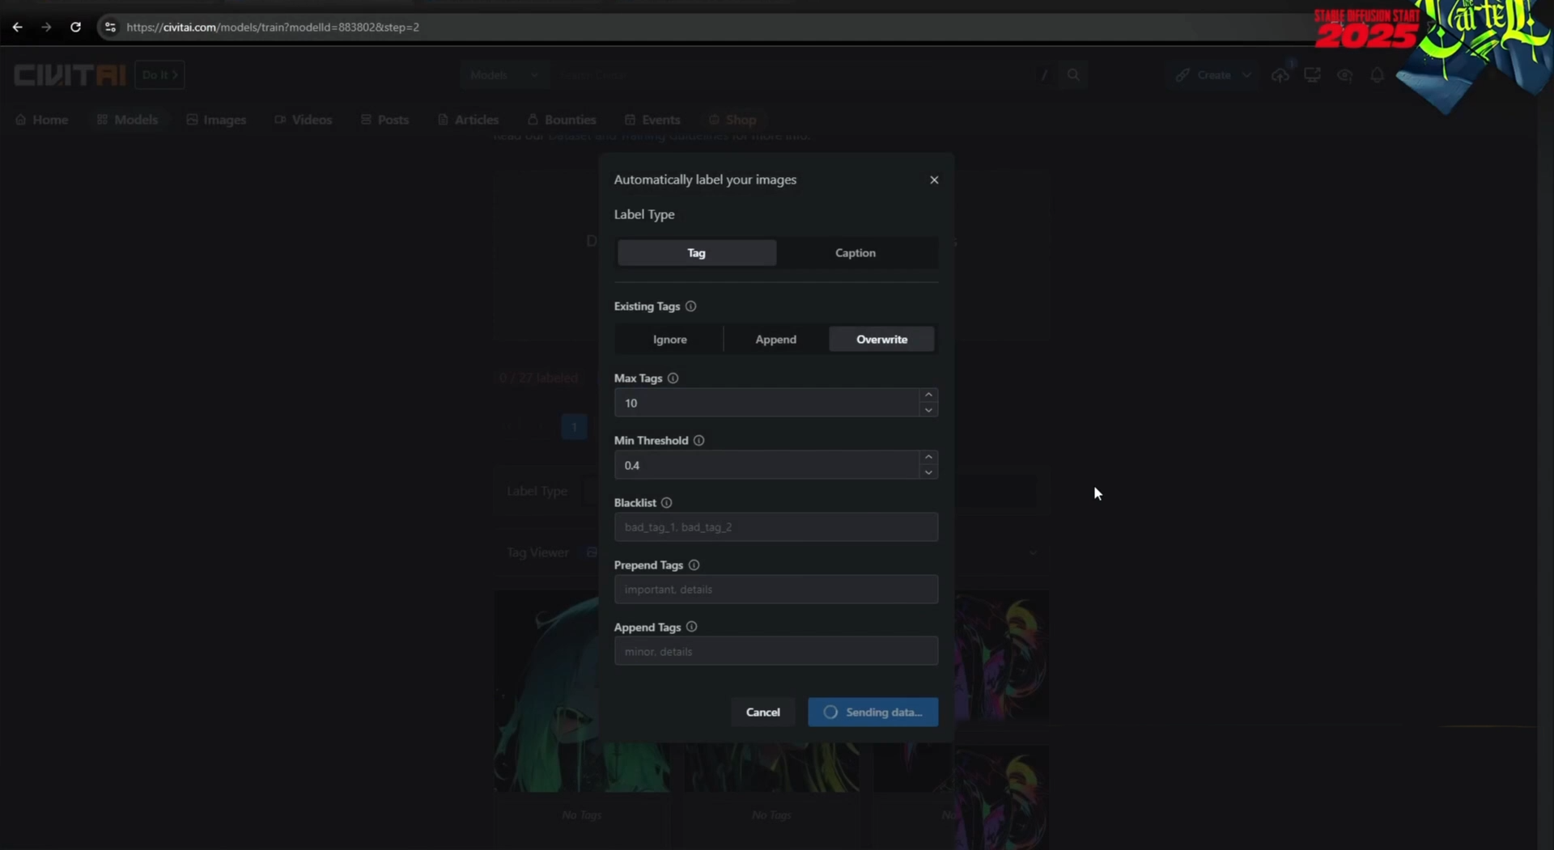Screen dimensions: 1554x850
Task: Click into the Prepend Tags input
Action: click(776, 590)
